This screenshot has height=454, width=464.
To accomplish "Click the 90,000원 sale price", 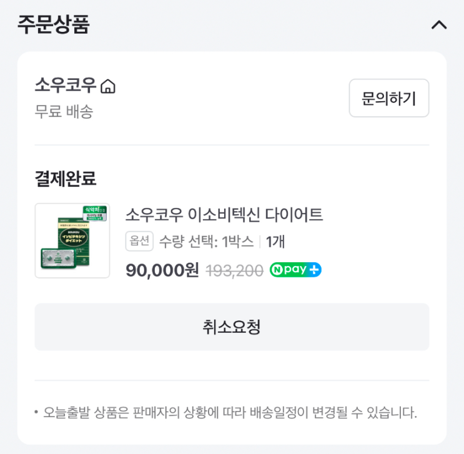I will coord(162,270).
